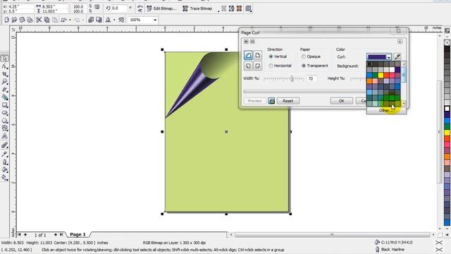Expand the application launcher dropdown arrow
Image resolution: width=451 pixels, height=254 pixels.
(x=114, y=20)
